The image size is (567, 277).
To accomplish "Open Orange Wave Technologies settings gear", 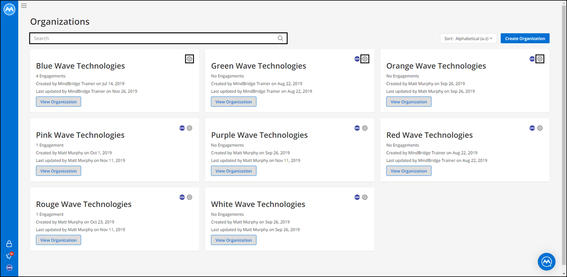I will 540,59.
